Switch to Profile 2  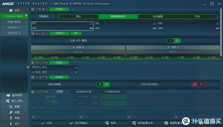click(14, 33)
